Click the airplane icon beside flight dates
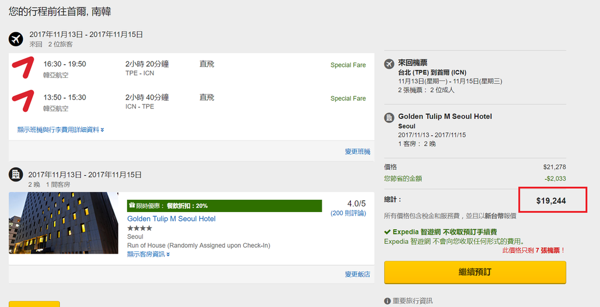 pos(16,39)
